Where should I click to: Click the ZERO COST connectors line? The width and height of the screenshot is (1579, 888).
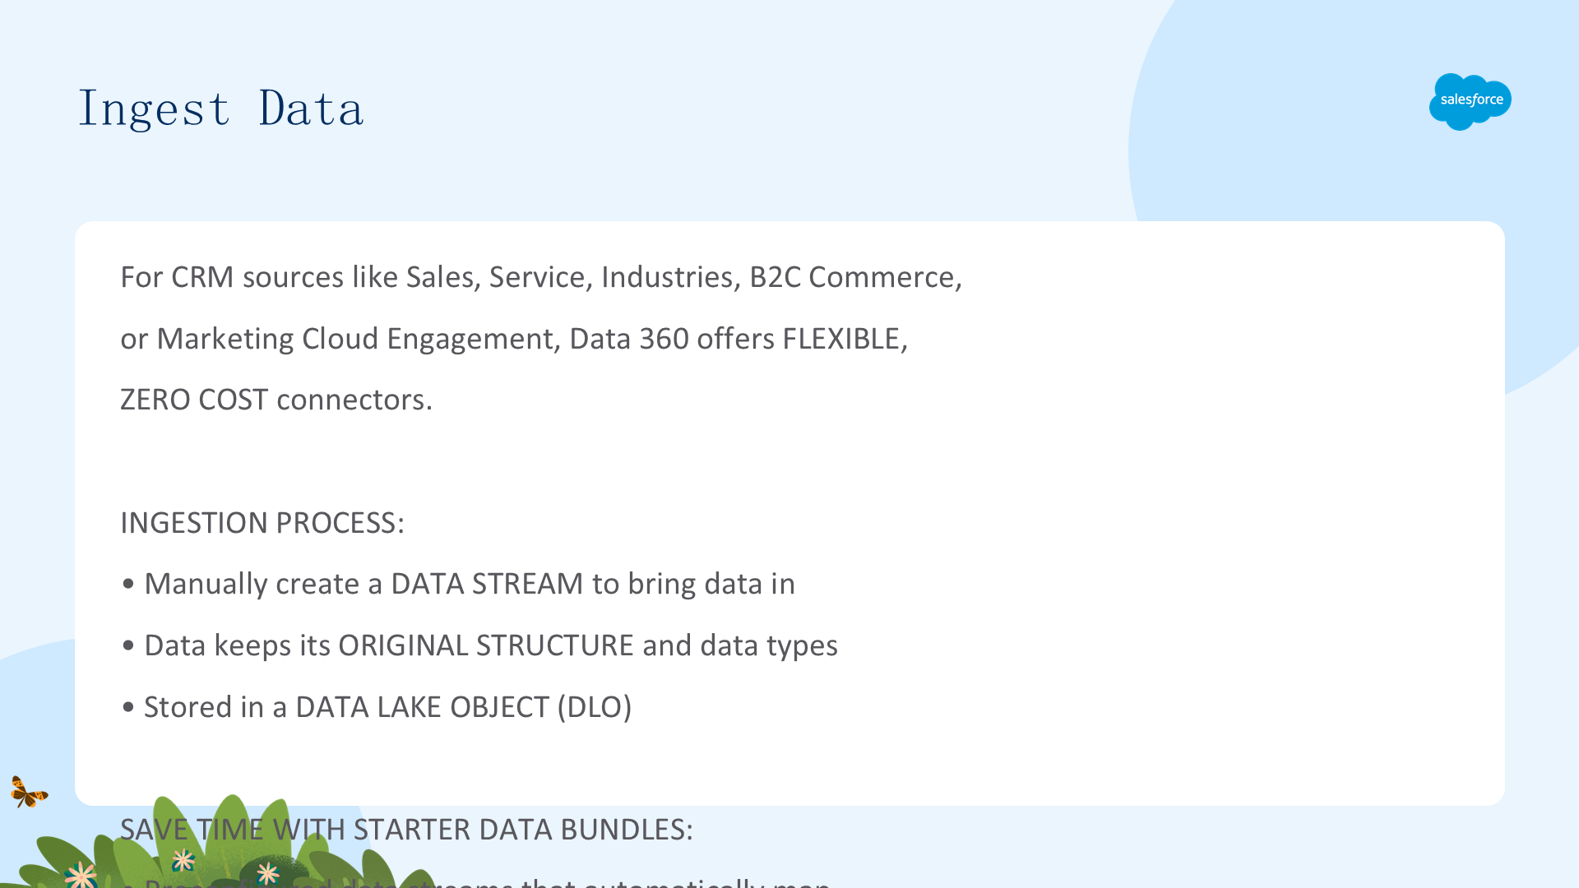276,400
